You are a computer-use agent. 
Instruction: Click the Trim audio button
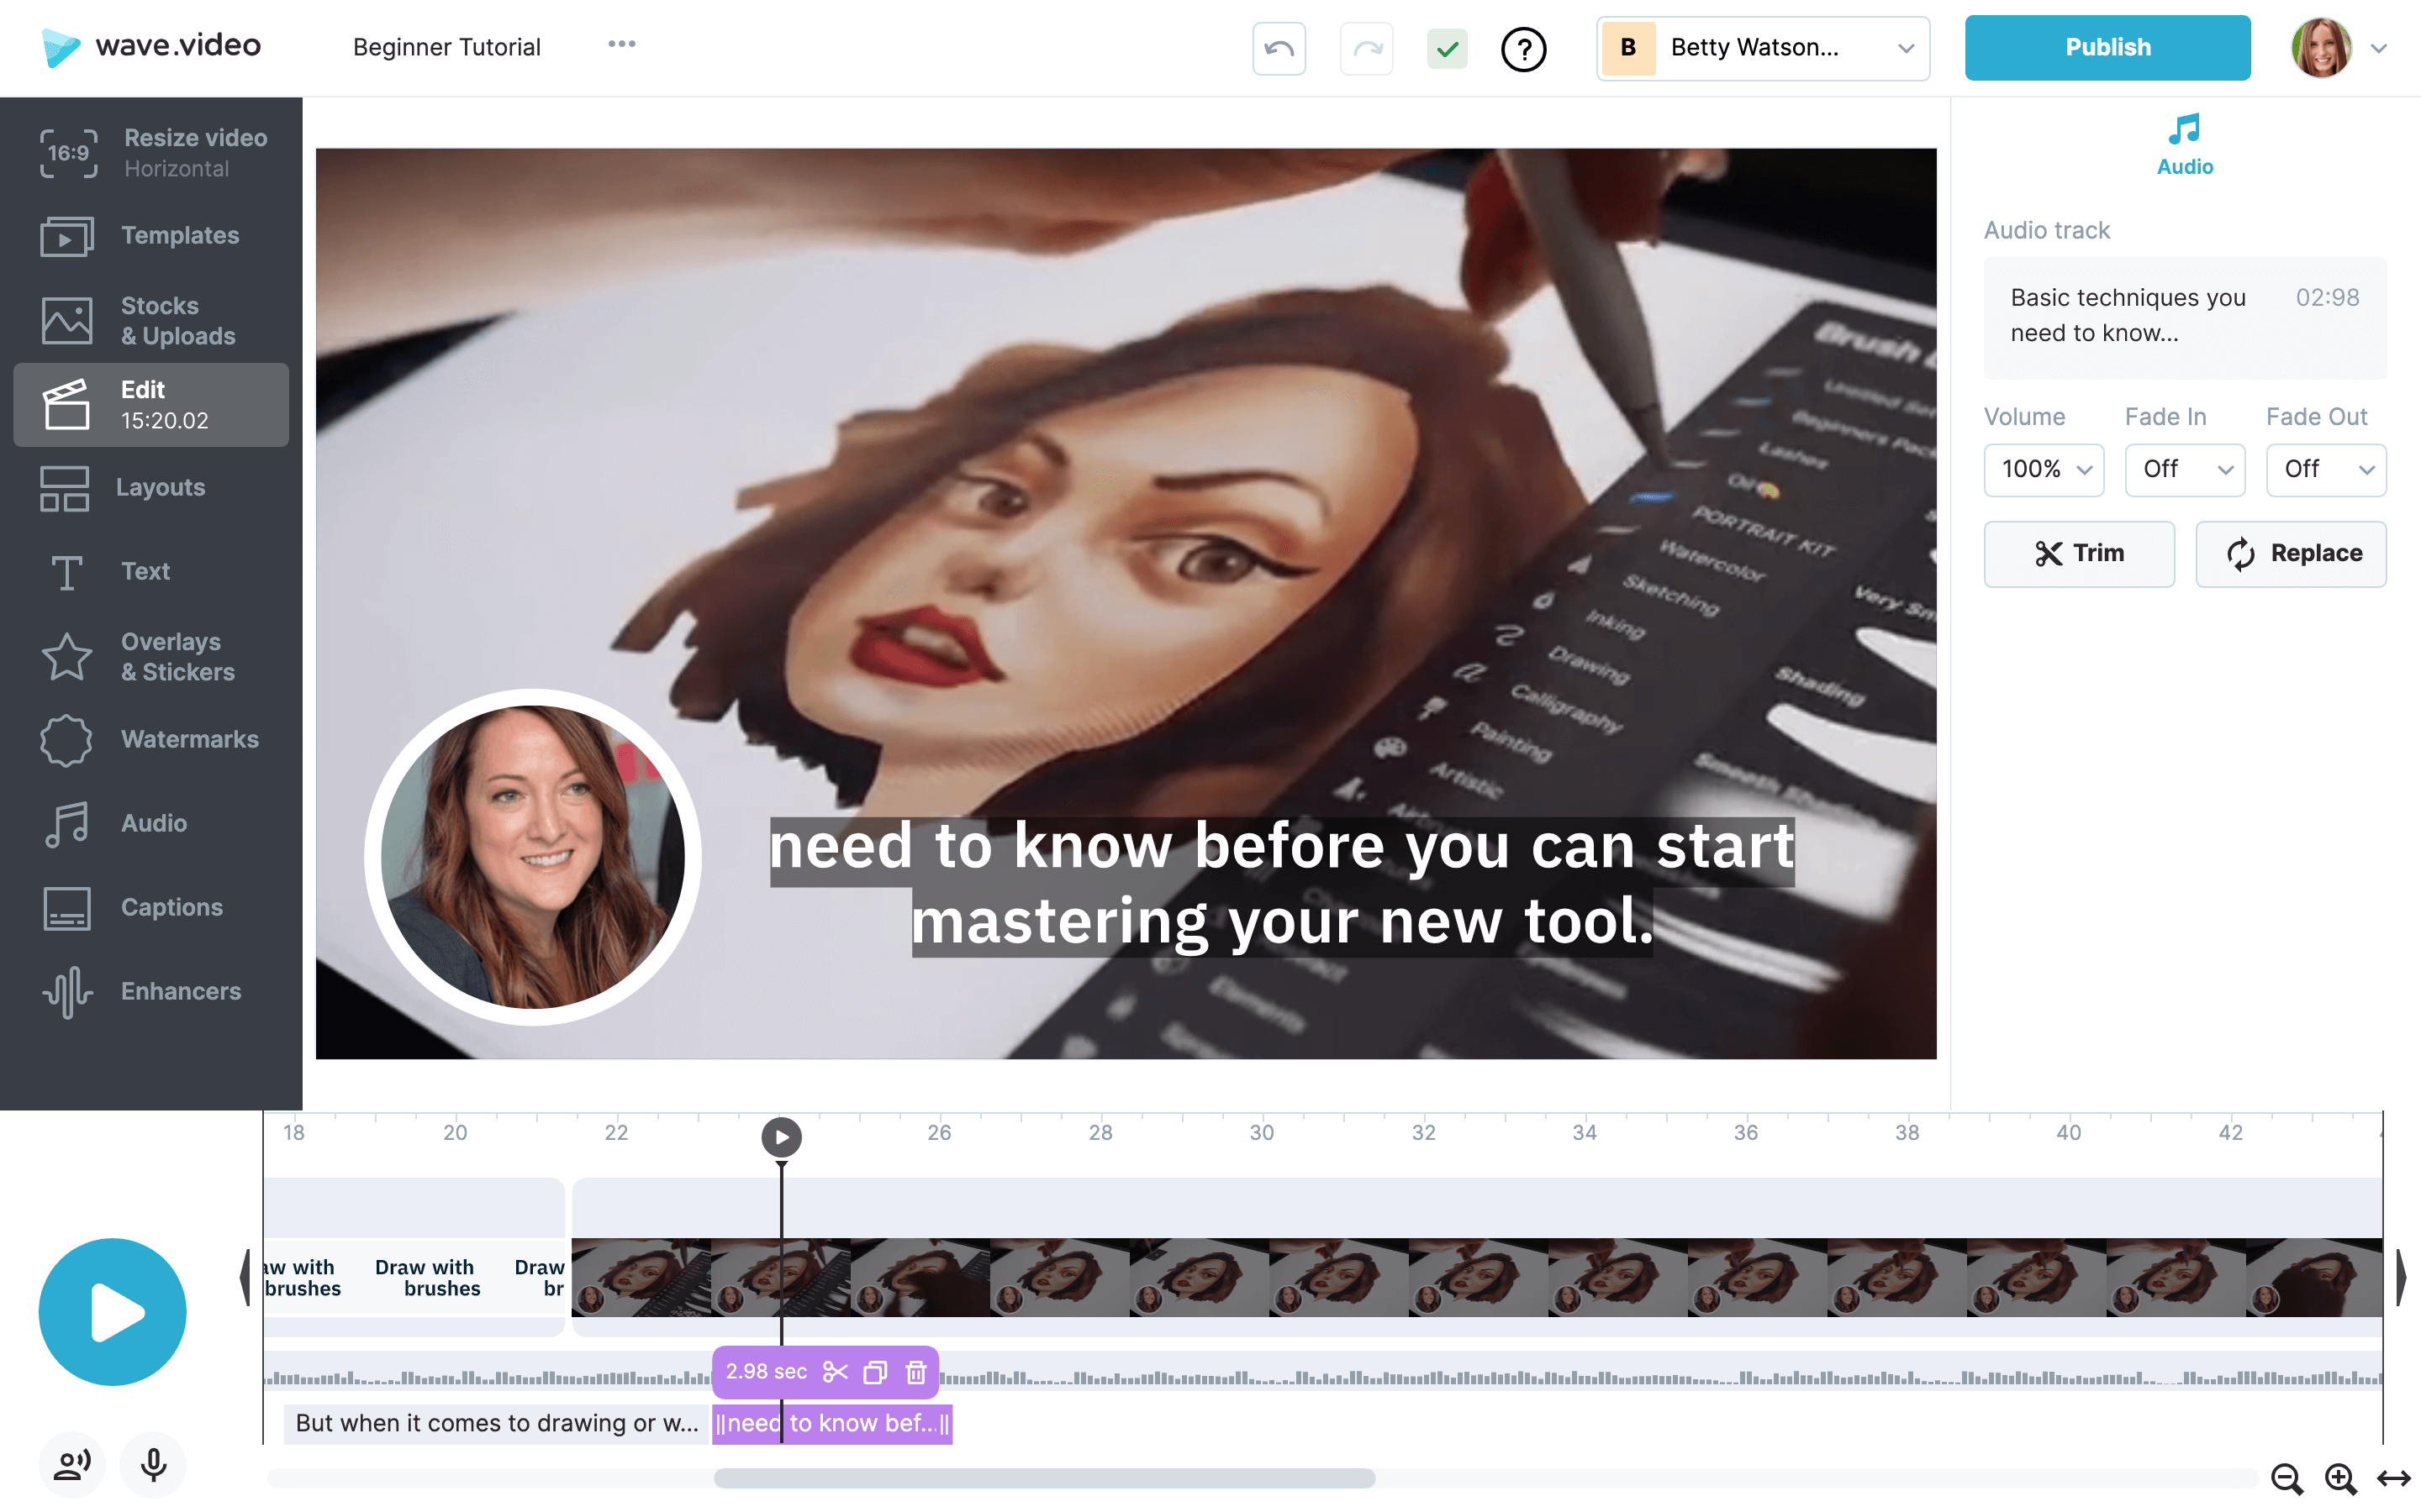click(x=2079, y=553)
